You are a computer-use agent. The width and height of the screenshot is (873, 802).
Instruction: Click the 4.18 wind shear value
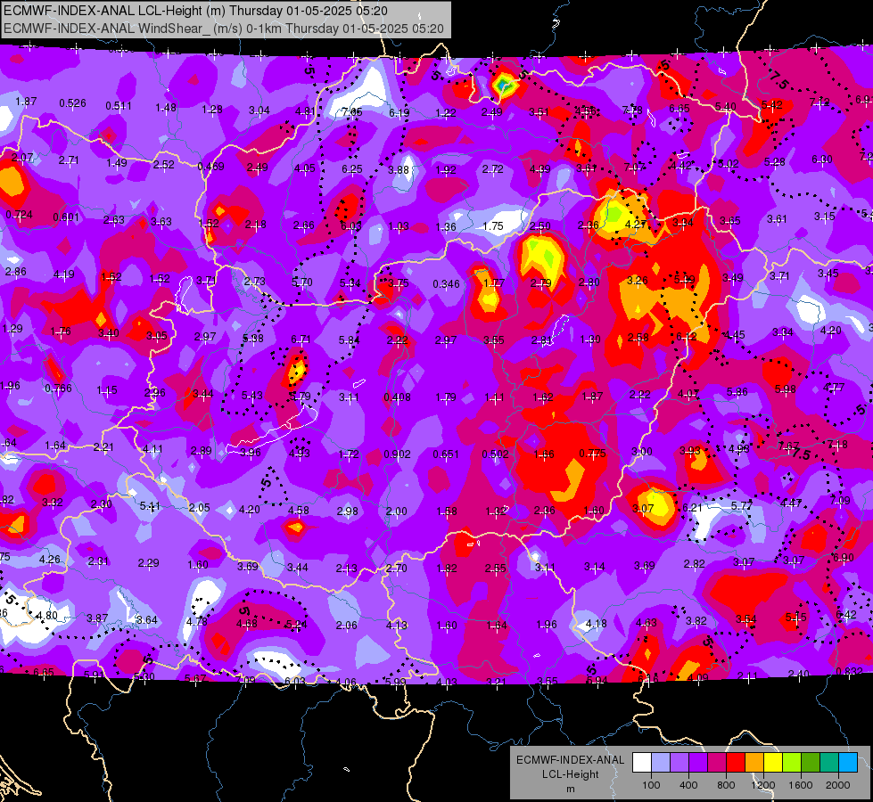click(596, 624)
